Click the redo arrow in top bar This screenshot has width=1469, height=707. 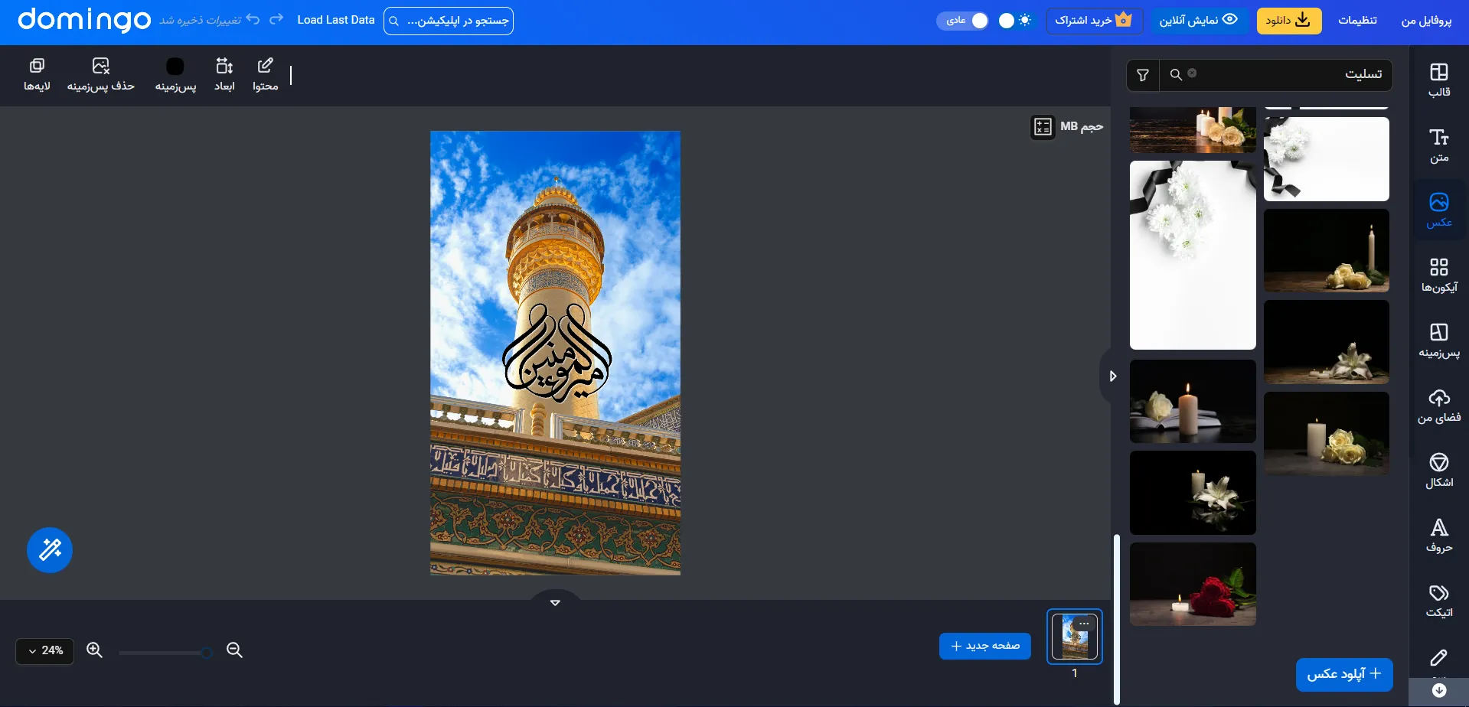pos(276,19)
